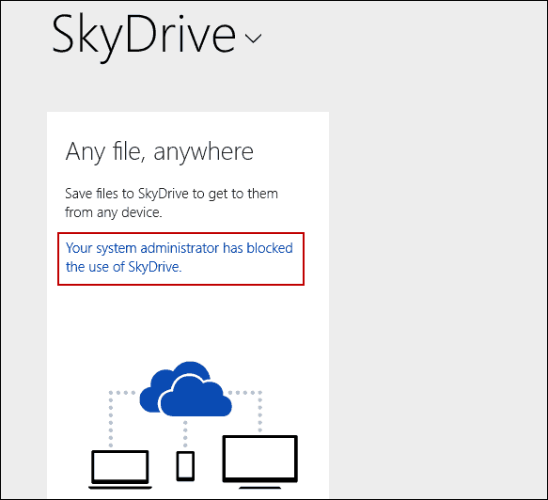Click the dotted line above the monitor

coord(259,412)
